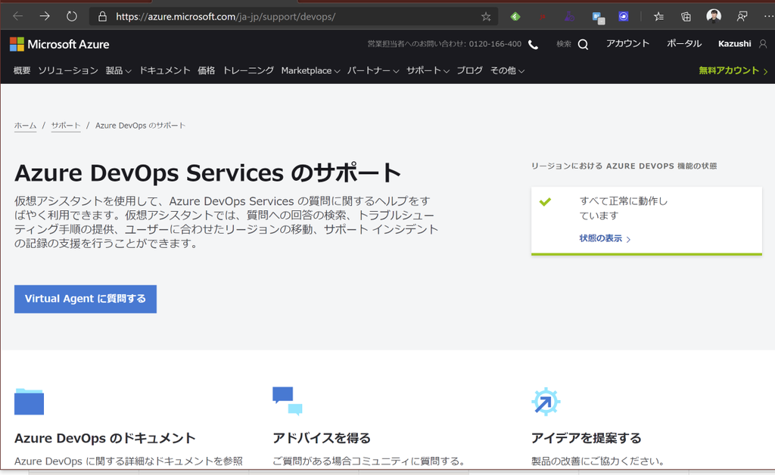
Task: Go forward with browser forward arrow
Action: 45,17
